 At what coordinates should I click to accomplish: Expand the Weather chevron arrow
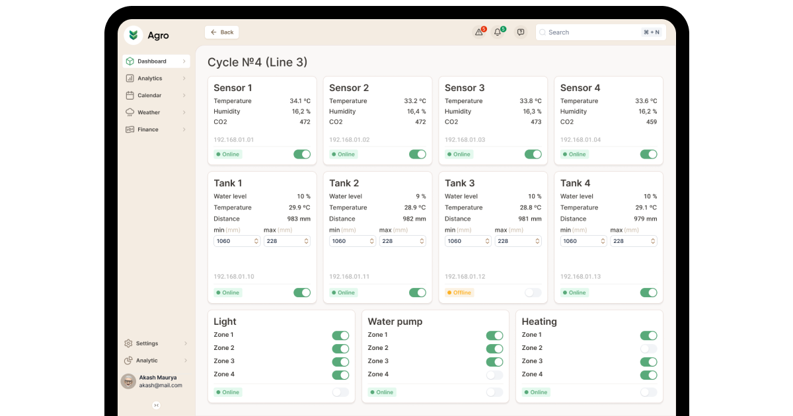tap(184, 112)
